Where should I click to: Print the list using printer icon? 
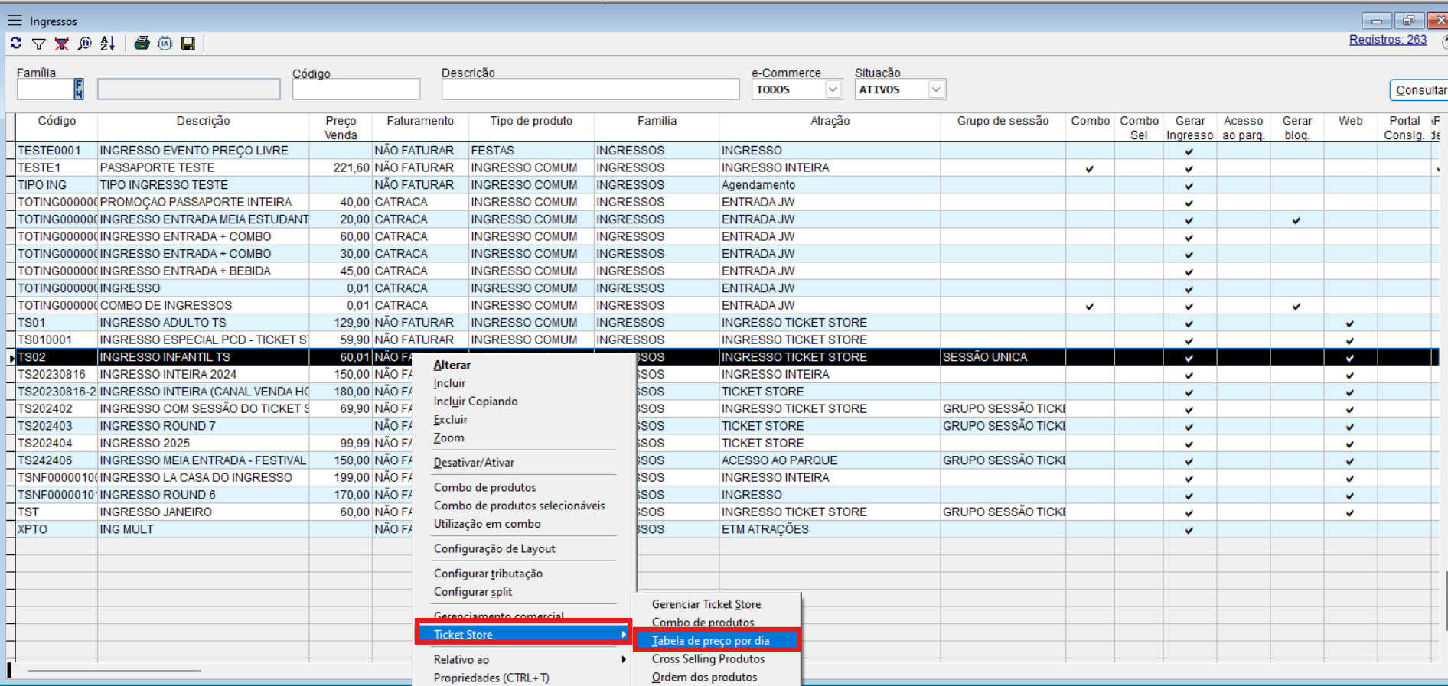point(142,44)
